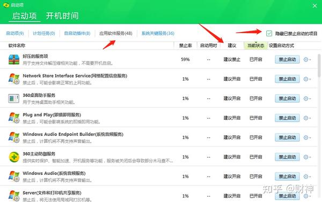Open the 自启动插件(8) sub-tab
322x202 pixels.
(77, 33)
